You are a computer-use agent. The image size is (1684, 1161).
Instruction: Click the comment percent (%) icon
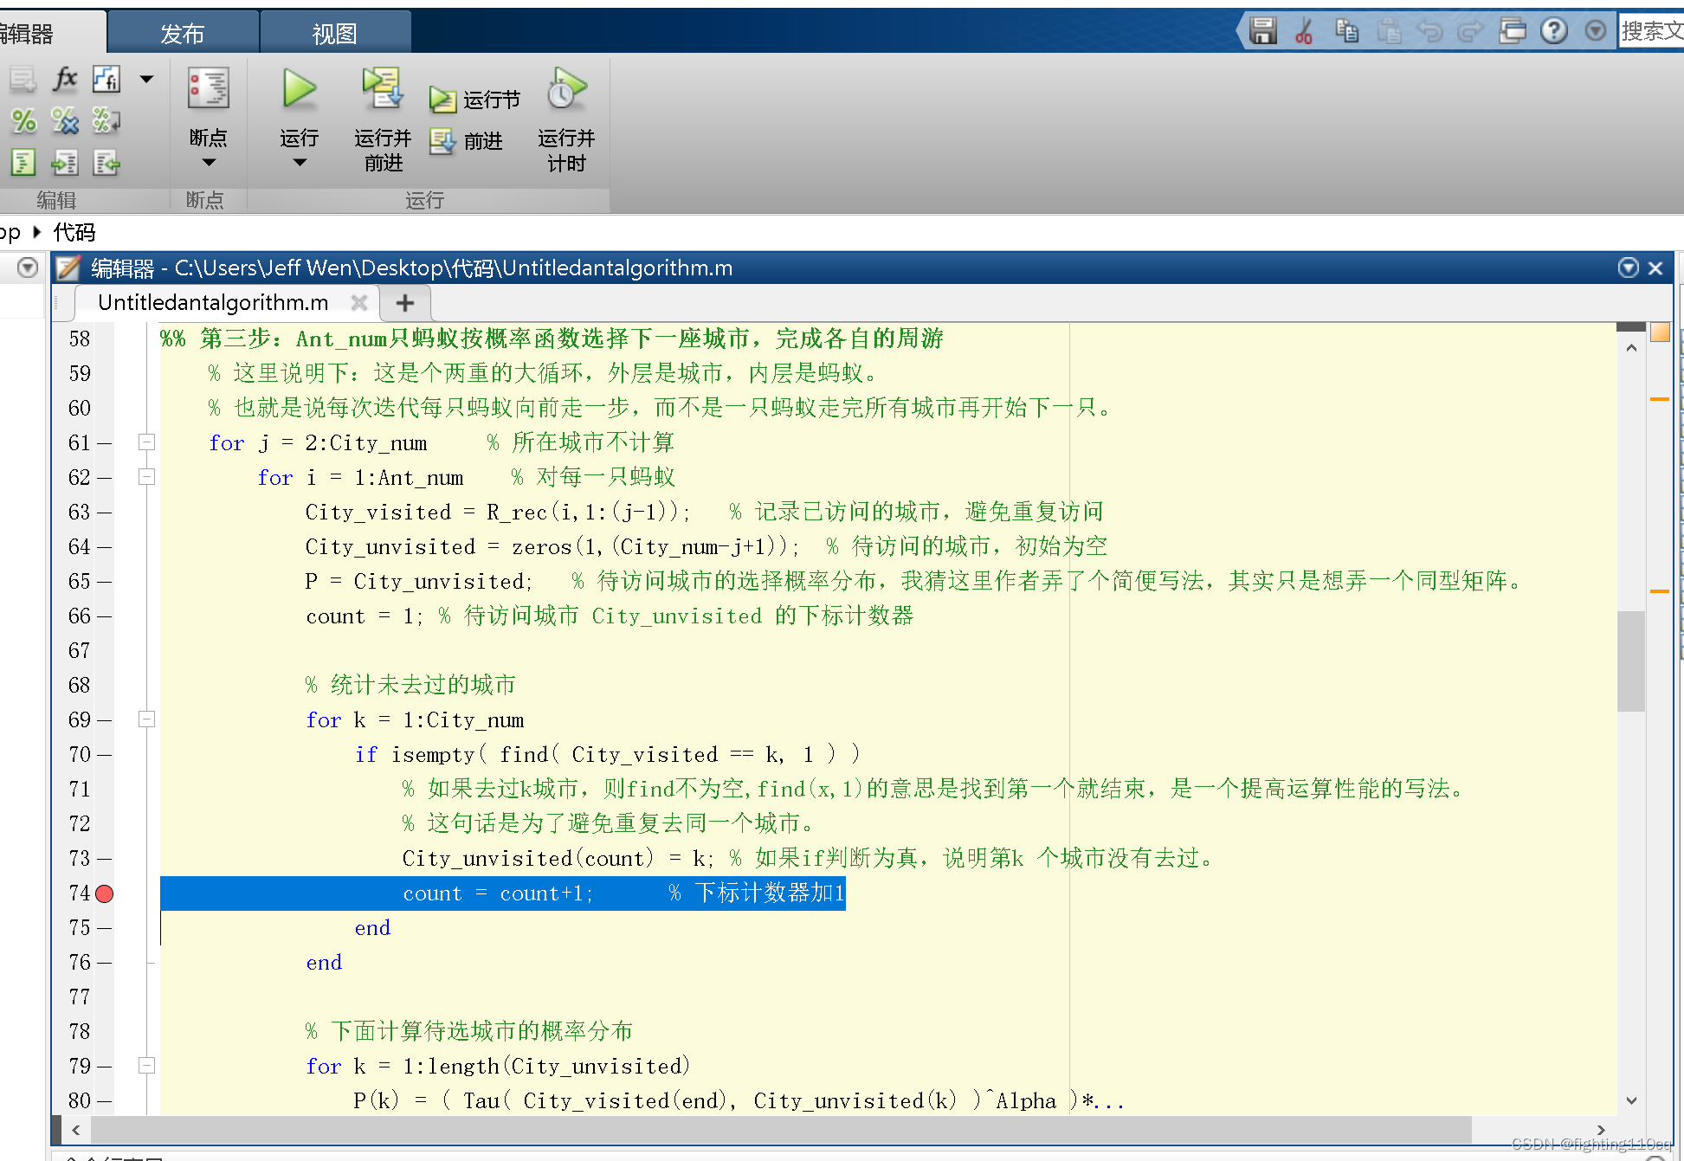(x=23, y=120)
